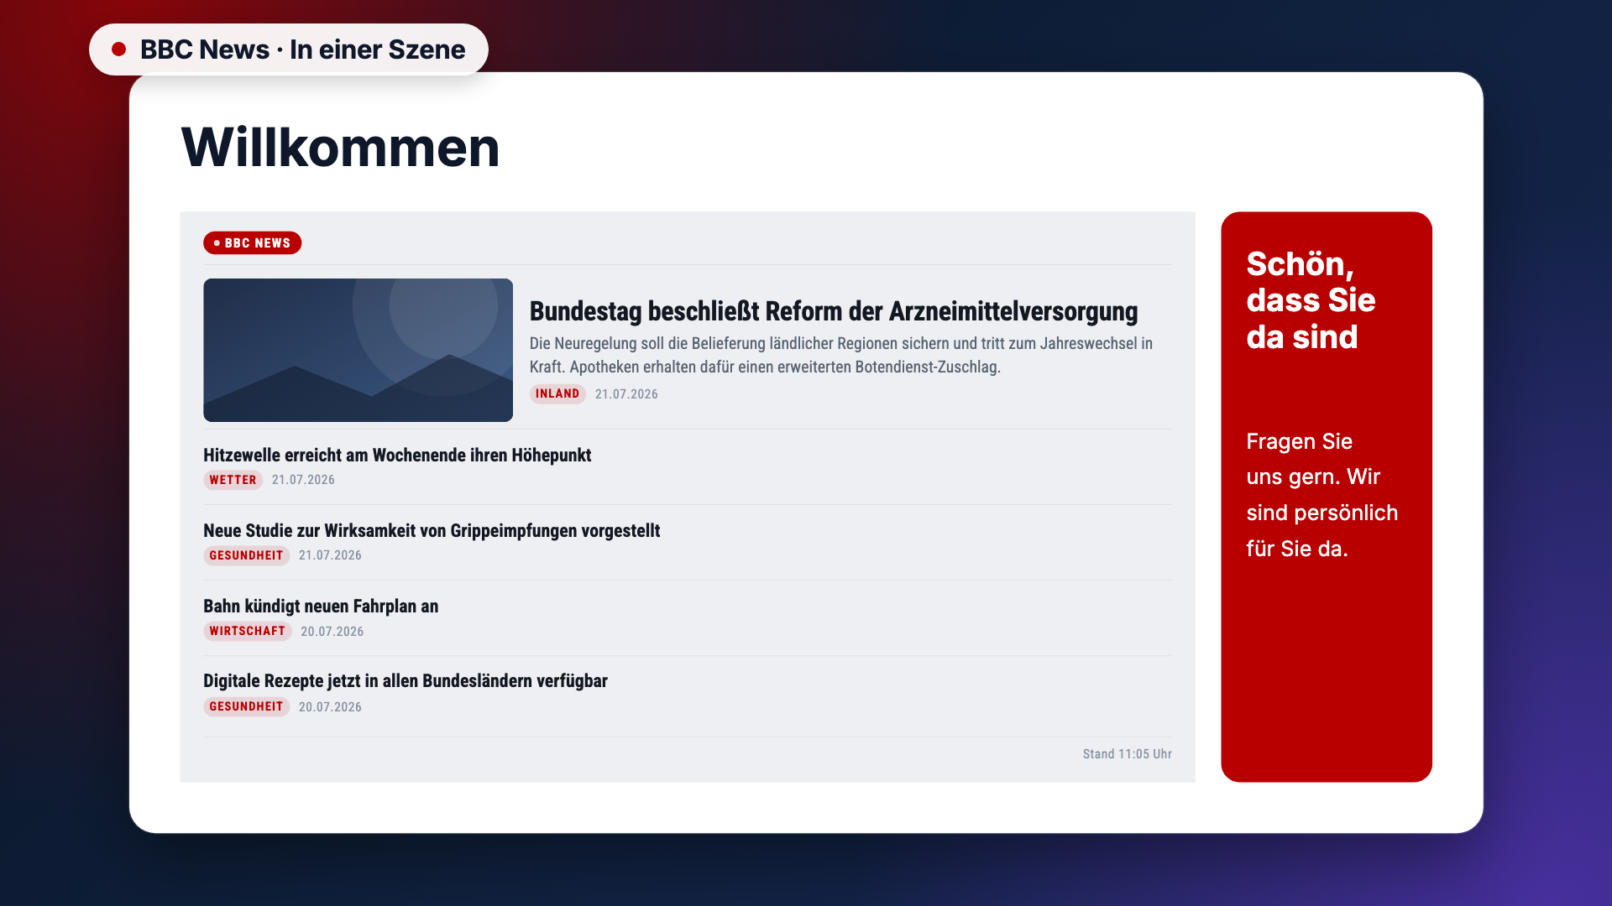Click the 'Willkommen' heading
Image resolution: width=1612 pixels, height=906 pixels.
(x=340, y=148)
